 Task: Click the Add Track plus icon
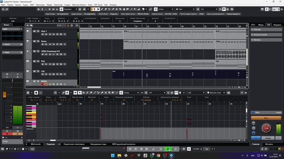[x=28, y=26]
